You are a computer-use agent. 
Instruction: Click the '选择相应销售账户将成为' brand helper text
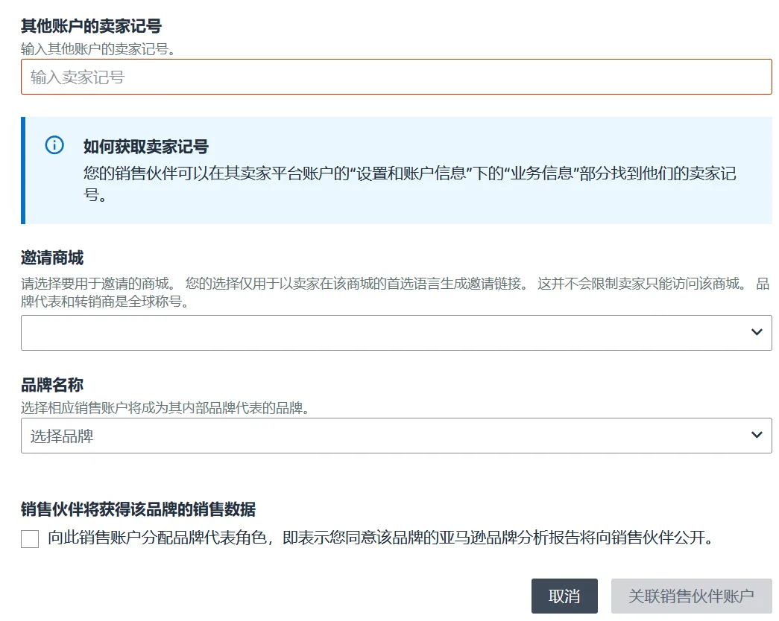pyautogui.click(x=165, y=408)
